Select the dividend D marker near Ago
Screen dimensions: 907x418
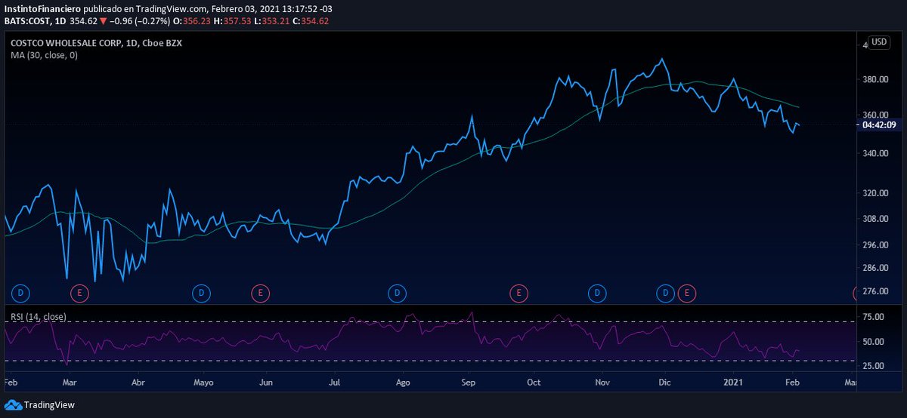pyautogui.click(x=396, y=292)
